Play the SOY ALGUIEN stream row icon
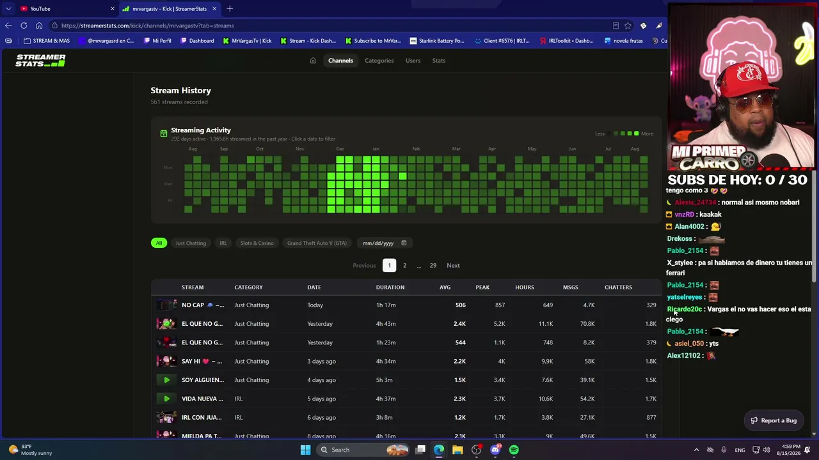 point(166,380)
